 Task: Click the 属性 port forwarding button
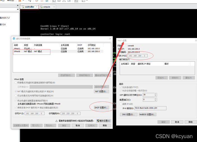tap(189, 78)
